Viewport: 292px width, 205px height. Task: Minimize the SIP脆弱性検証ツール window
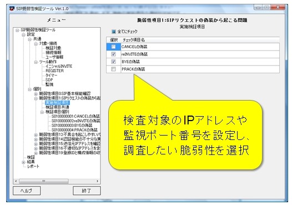click(258, 7)
